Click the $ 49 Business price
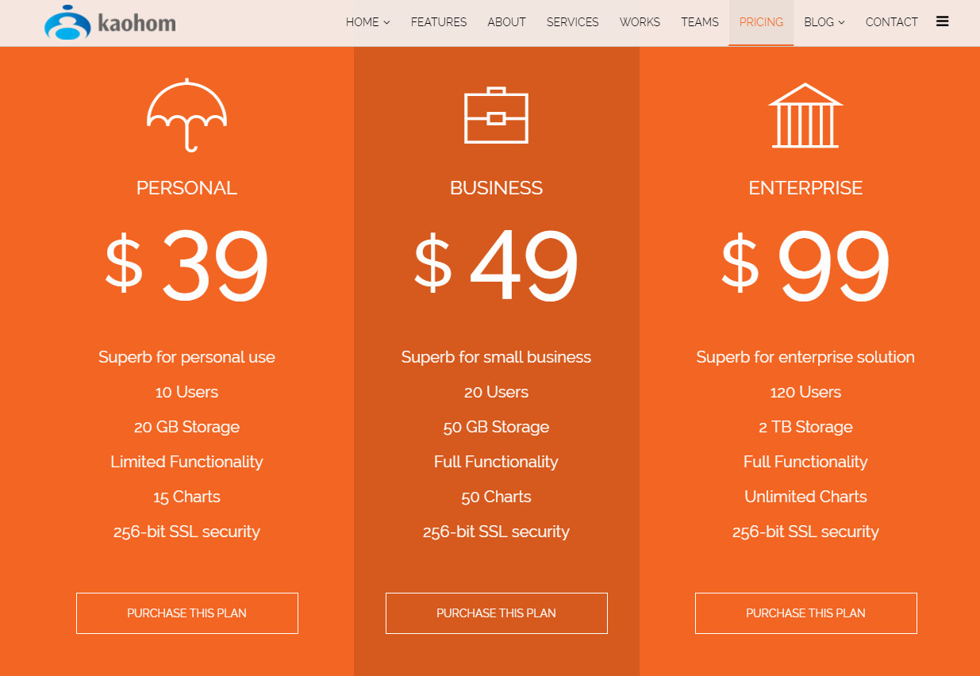The width and height of the screenshot is (980, 676). (x=497, y=266)
